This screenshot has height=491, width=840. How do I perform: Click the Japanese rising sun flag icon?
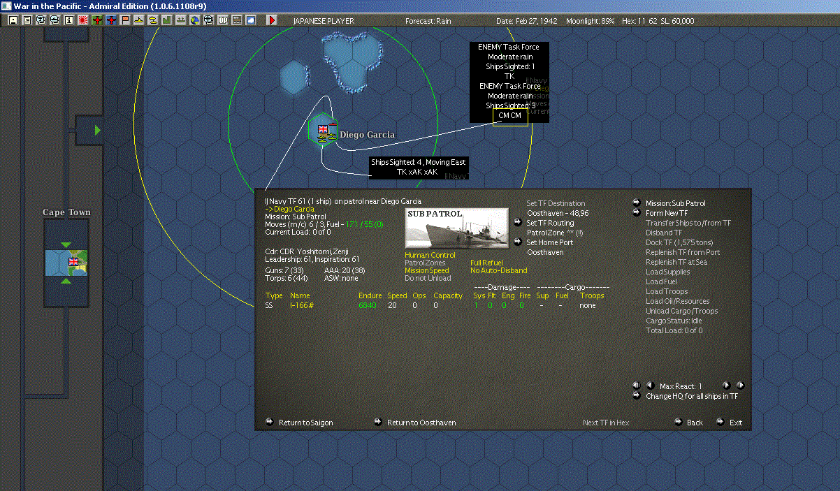point(83,21)
